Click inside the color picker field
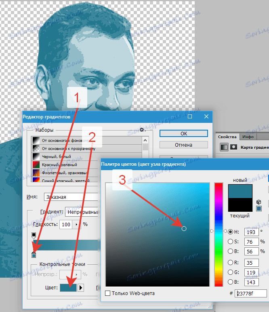This screenshot has height=312, width=269. (x=158, y=234)
